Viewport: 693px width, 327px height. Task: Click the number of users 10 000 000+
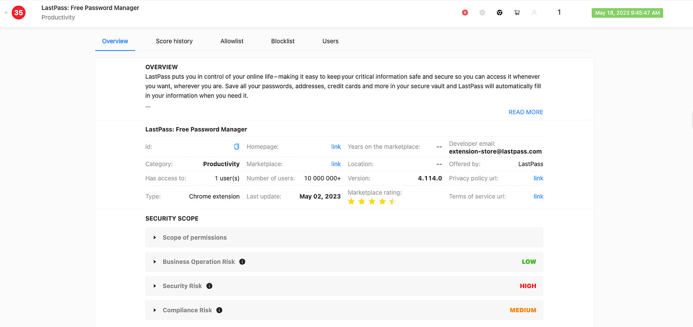322,178
